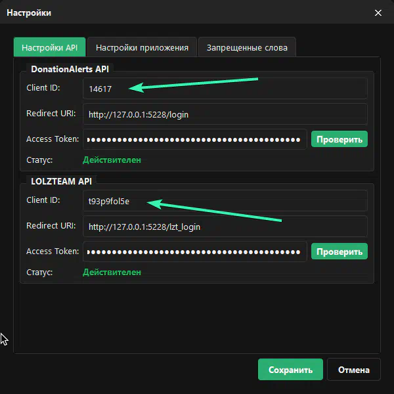394x394 pixels.
Task: Click the DonationAlerts API group title
Action: coord(70,68)
